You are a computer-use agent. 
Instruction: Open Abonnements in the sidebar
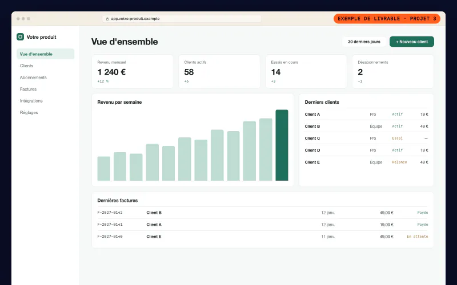(33, 78)
